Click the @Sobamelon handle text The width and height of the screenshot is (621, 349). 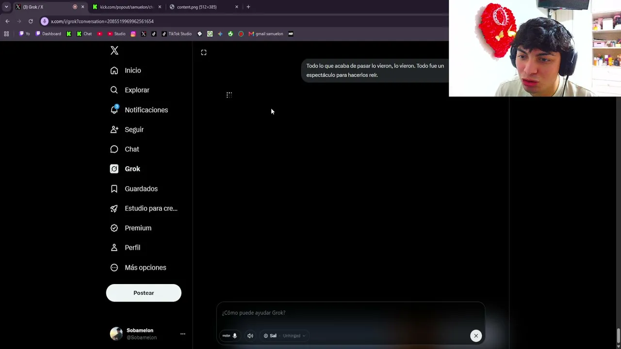[142, 337]
